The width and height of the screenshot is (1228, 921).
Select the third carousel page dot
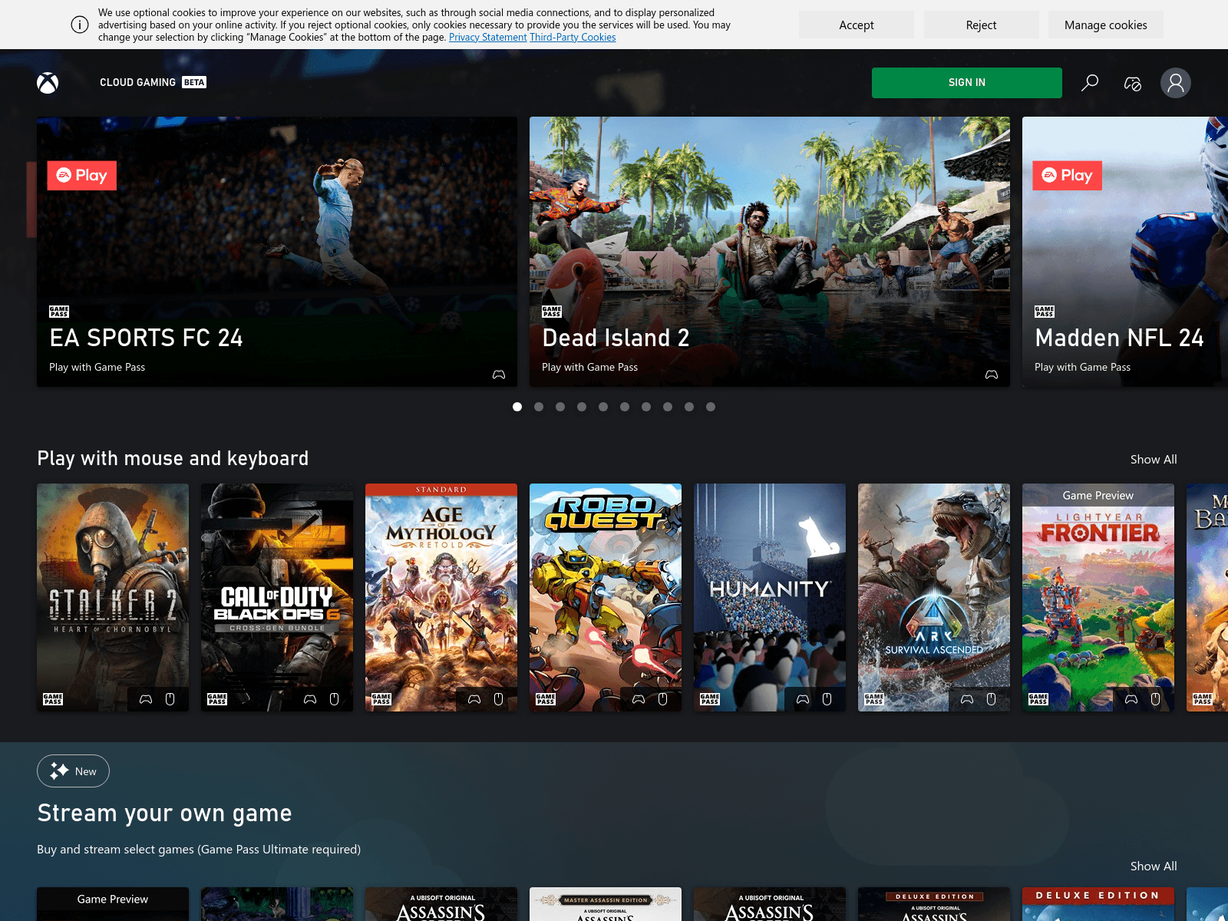(560, 407)
